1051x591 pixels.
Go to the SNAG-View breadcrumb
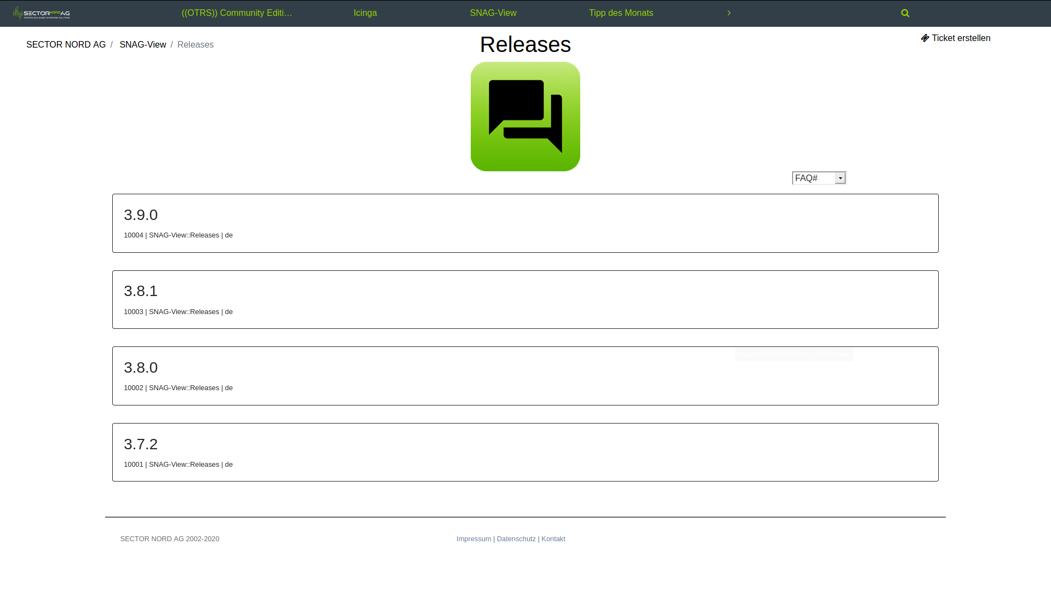142,45
